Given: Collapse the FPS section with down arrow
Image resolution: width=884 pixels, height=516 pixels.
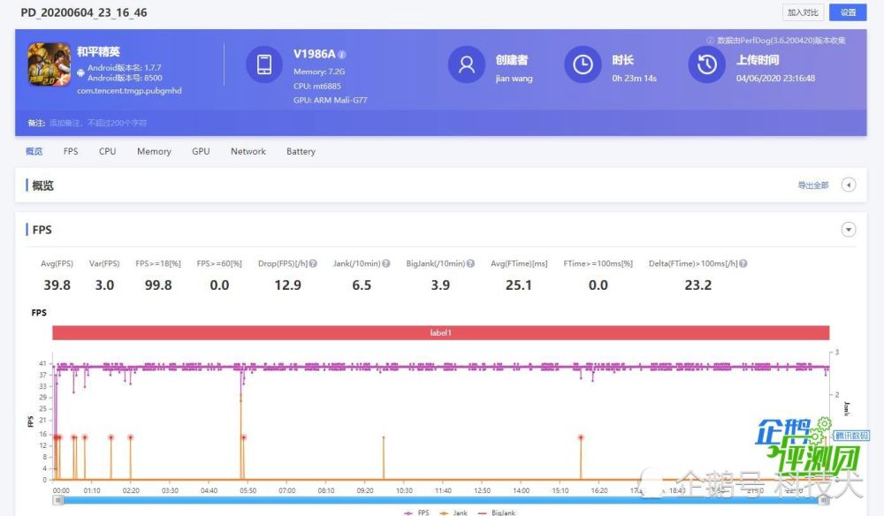Looking at the screenshot, I should (x=849, y=229).
